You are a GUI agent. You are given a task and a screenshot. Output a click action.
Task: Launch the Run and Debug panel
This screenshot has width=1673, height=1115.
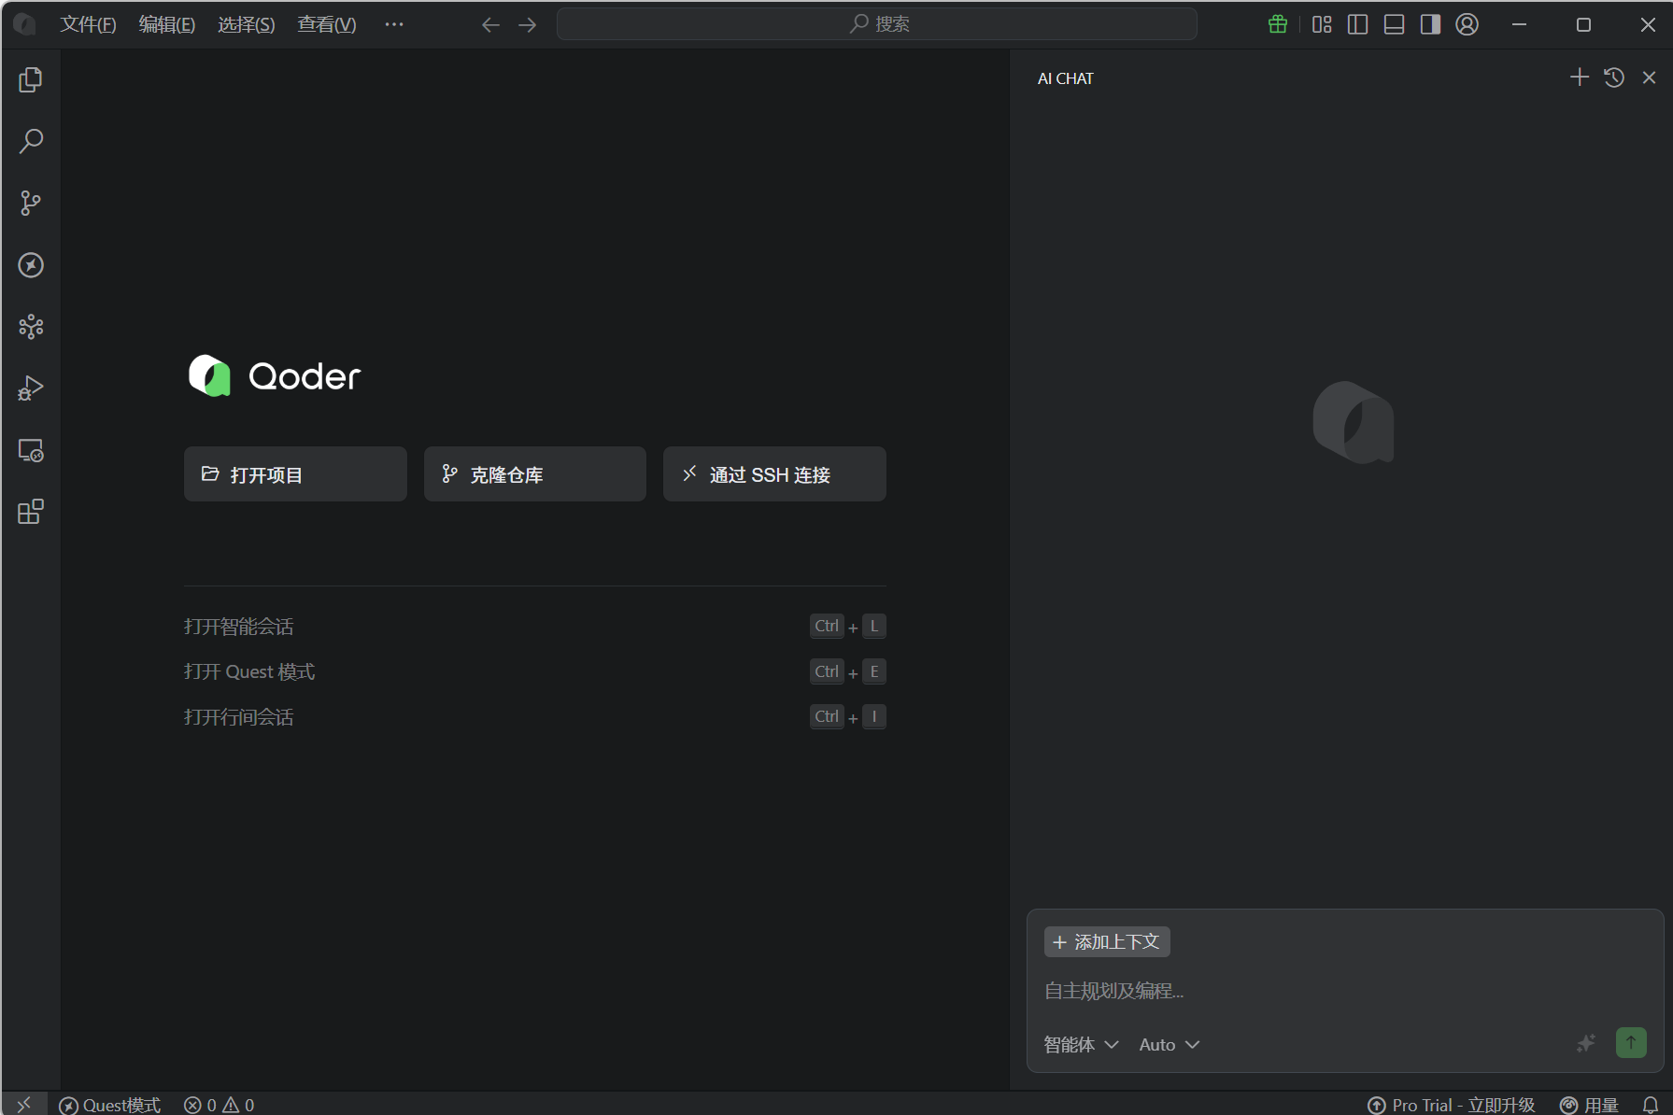31,388
